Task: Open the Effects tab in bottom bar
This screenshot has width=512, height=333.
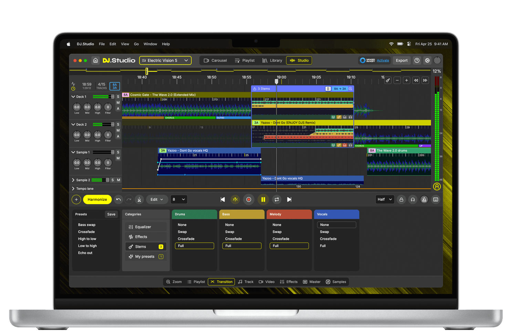Action: tap(289, 282)
